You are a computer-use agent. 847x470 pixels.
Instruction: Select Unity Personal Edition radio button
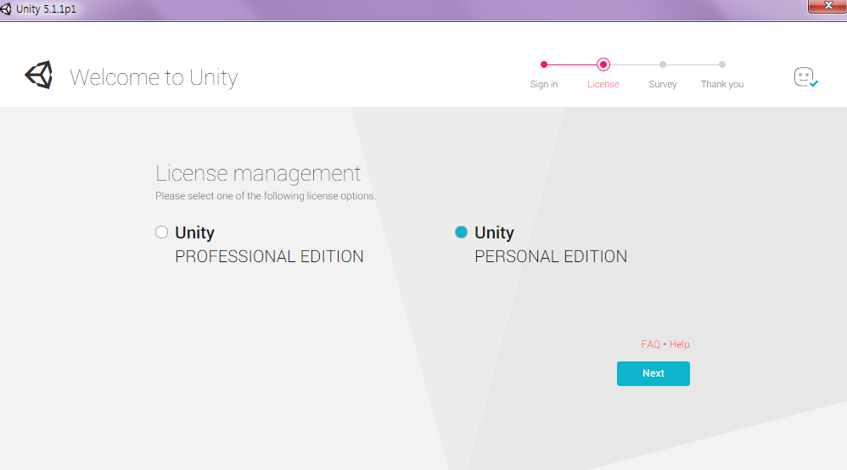[461, 232]
